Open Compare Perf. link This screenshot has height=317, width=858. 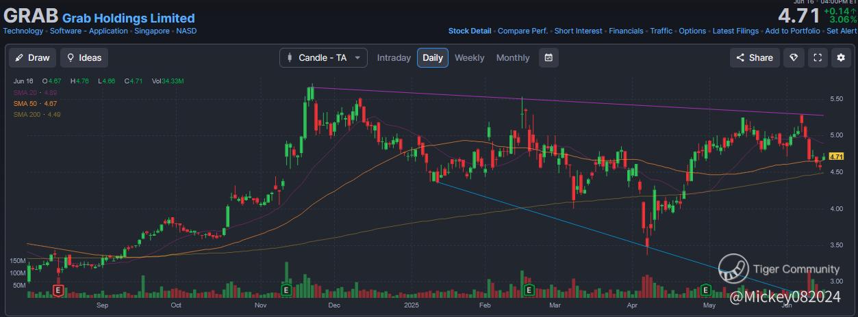(522, 31)
